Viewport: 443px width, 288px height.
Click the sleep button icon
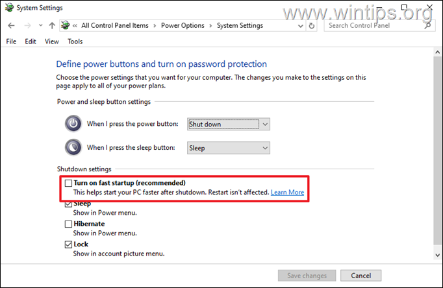click(73, 148)
